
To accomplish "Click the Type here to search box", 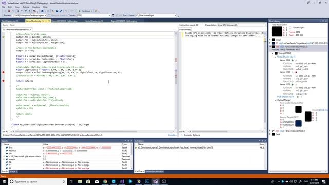I will coord(38,181).
